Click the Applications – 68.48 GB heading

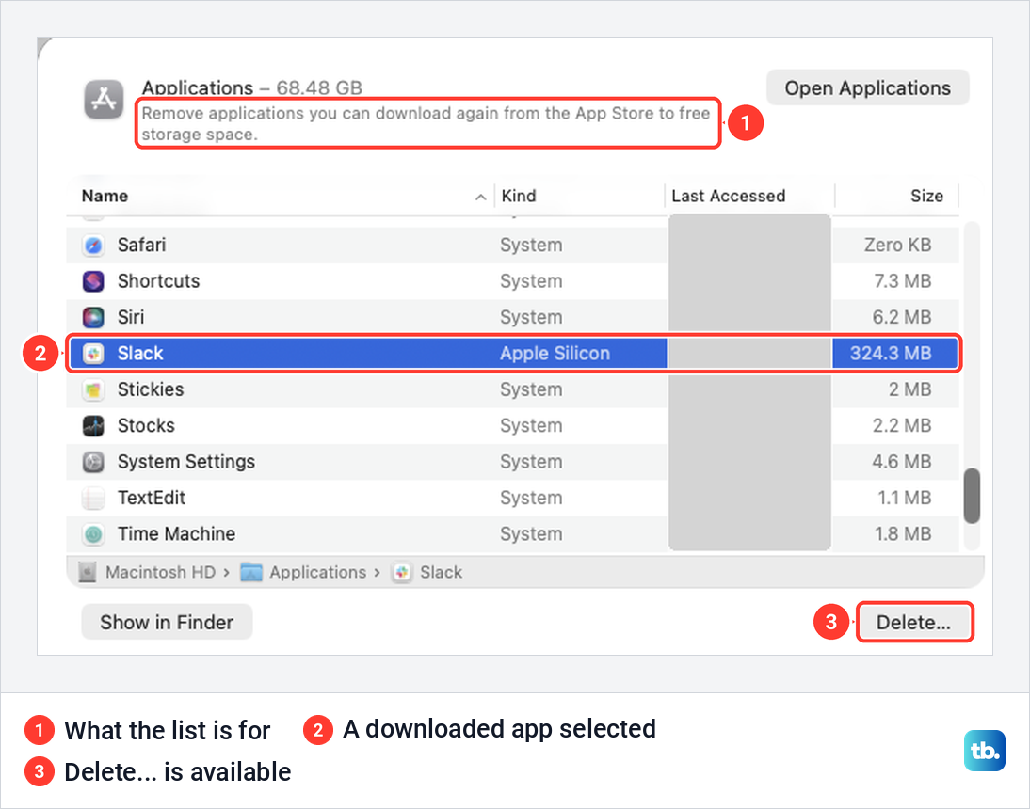[252, 87]
